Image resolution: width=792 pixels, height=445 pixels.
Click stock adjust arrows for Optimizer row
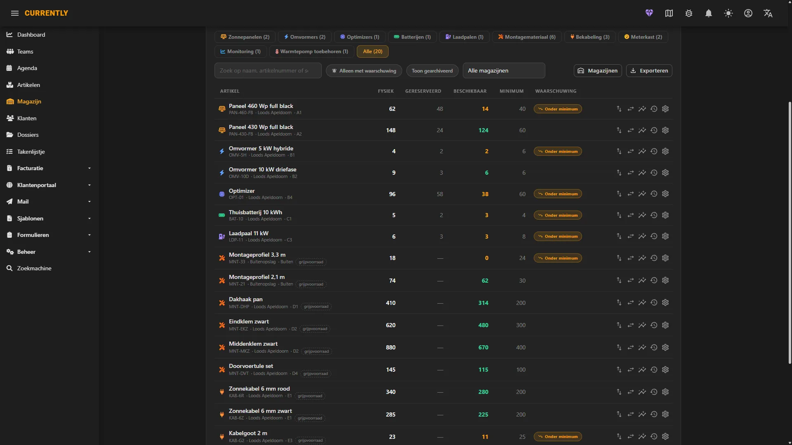tap(619, 194)
